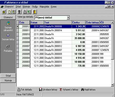Viewport: 115px width, 97px height.
Task: Open the Nápověda menu
Action: tap(44, 7)
